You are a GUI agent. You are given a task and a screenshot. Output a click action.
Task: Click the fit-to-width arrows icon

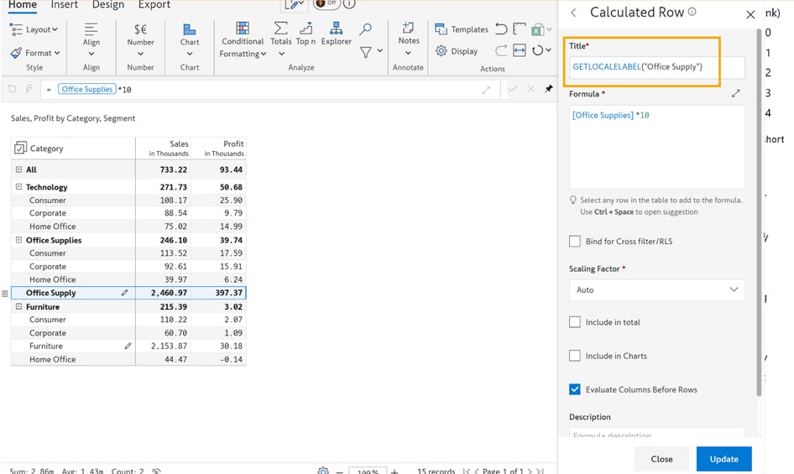[x=520, y=50]
